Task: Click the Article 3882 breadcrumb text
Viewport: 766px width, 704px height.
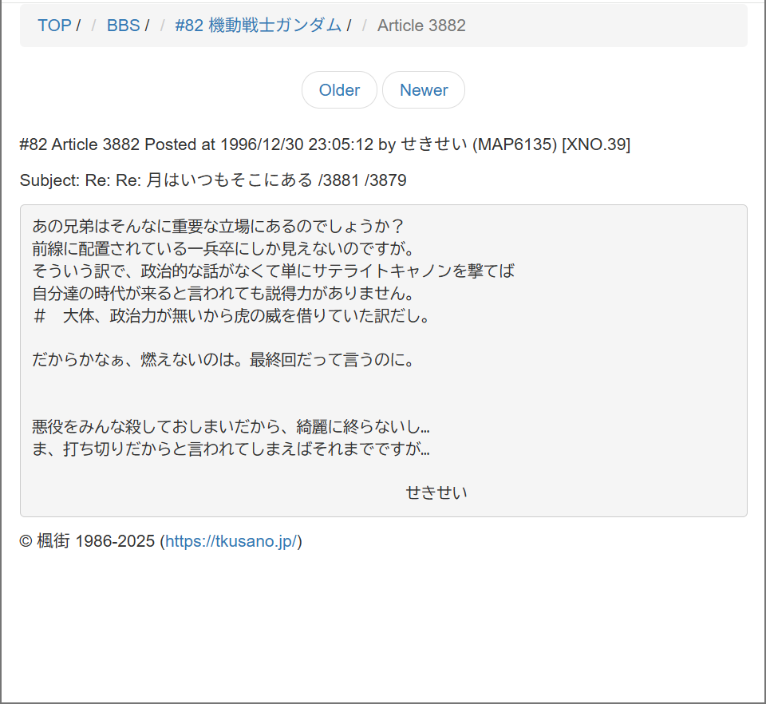Action: tap(421, 26)
